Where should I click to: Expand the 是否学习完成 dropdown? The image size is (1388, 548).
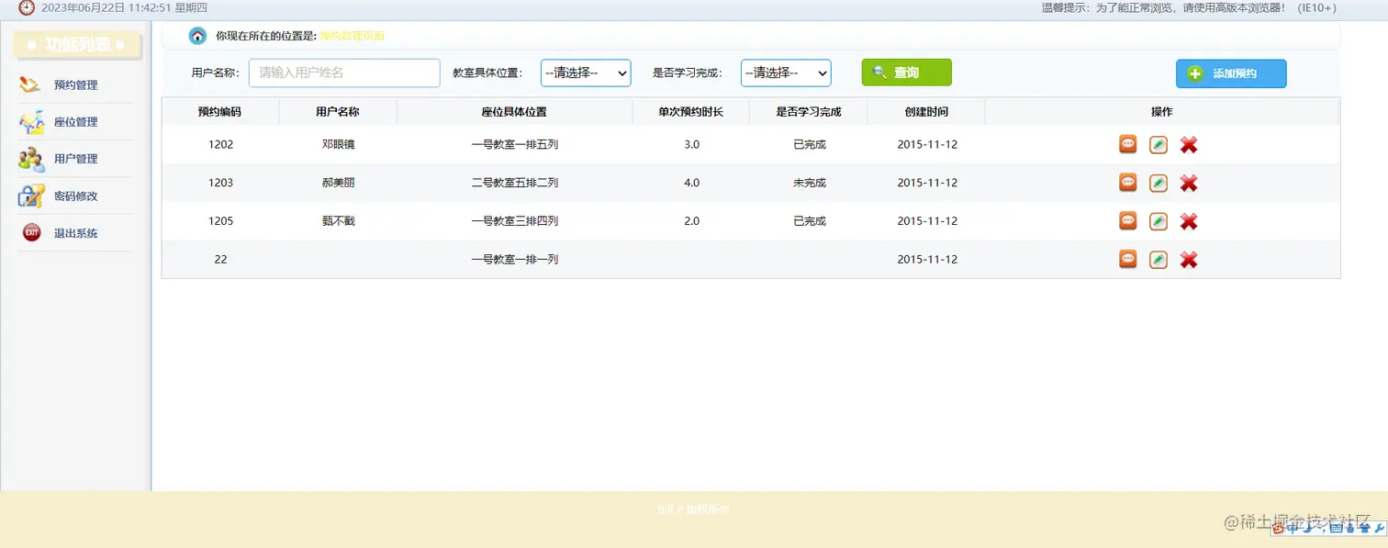(x=786, y=73)
